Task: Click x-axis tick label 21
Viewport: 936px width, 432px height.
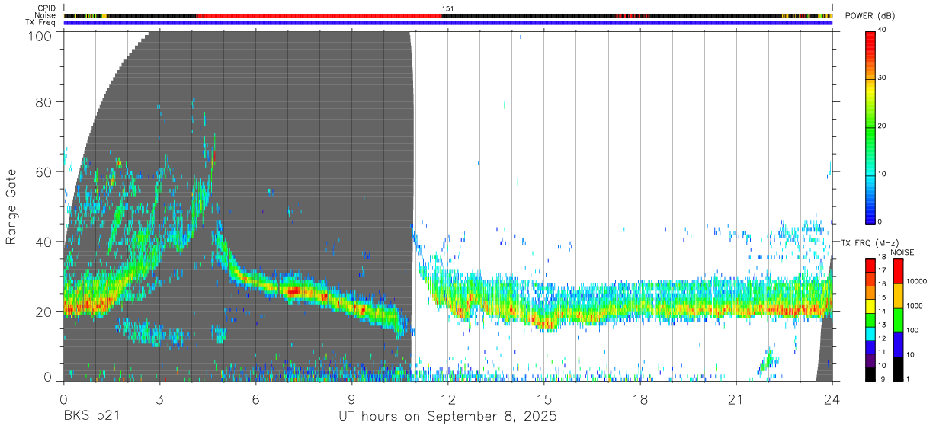Action: pos(736,398)
